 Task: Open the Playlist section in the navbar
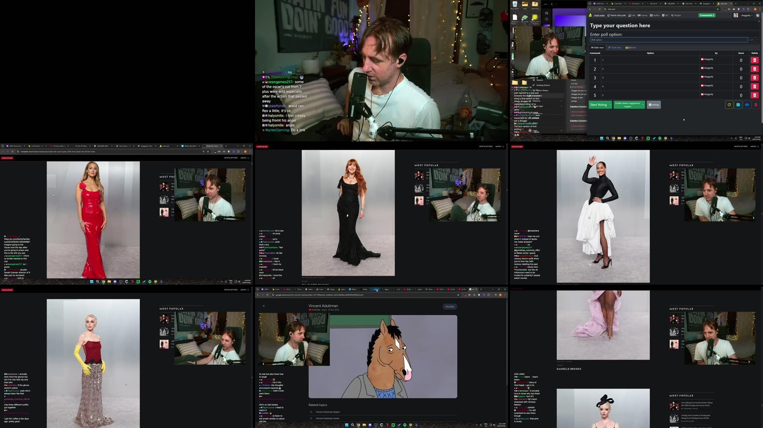point(677,15)
